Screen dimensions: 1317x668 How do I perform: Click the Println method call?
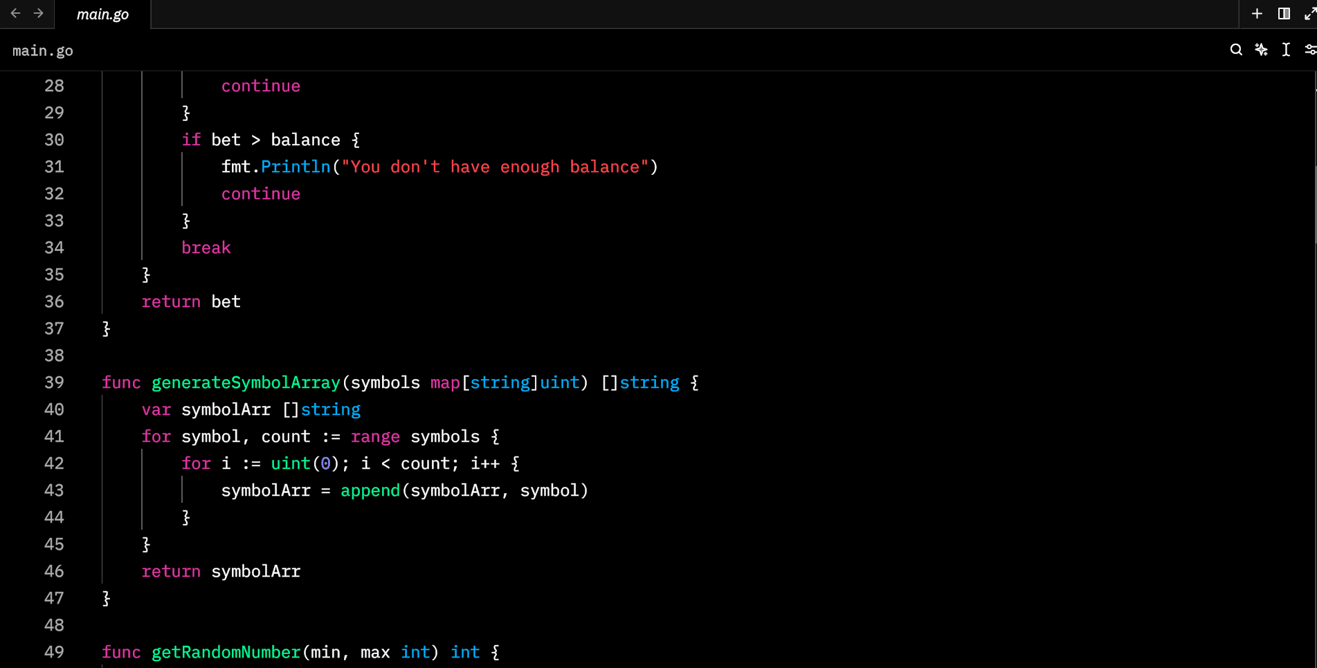tap(296, 167)
